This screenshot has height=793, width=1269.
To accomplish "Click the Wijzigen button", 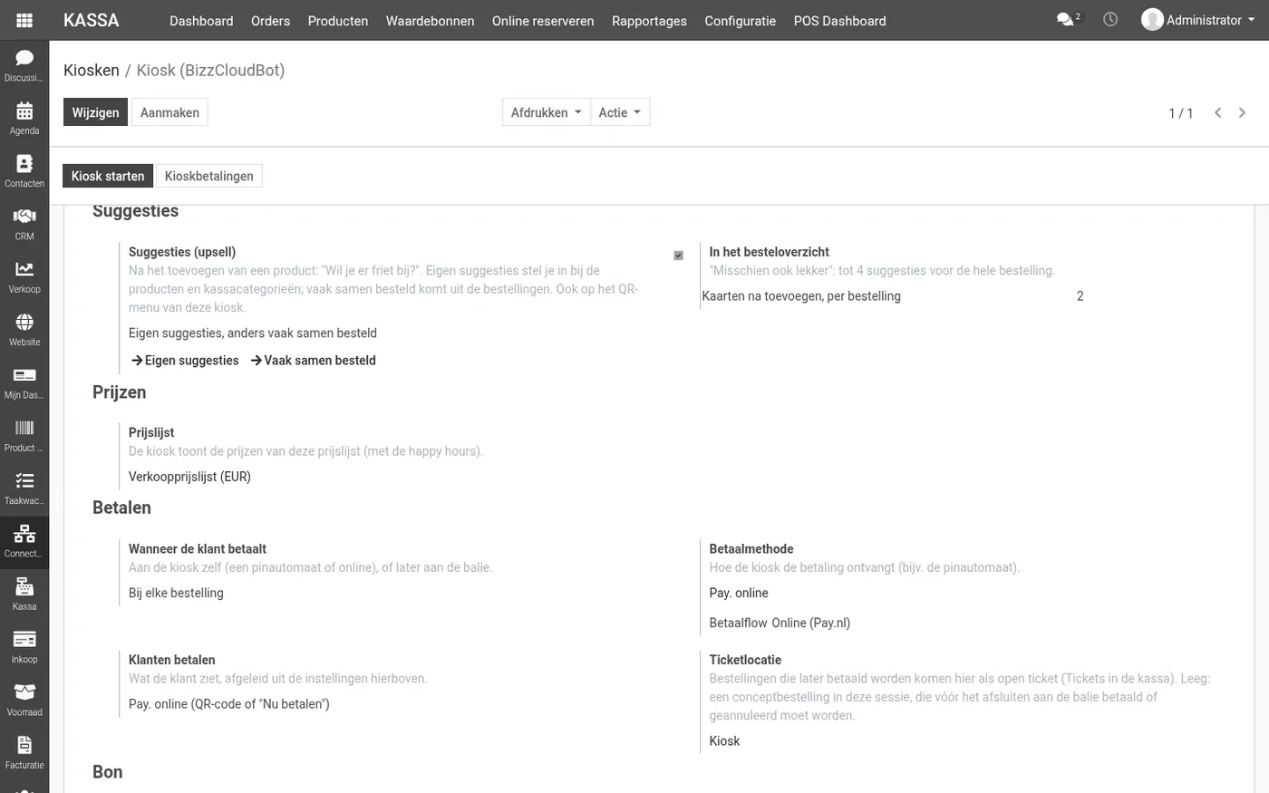I will point(95,112).
